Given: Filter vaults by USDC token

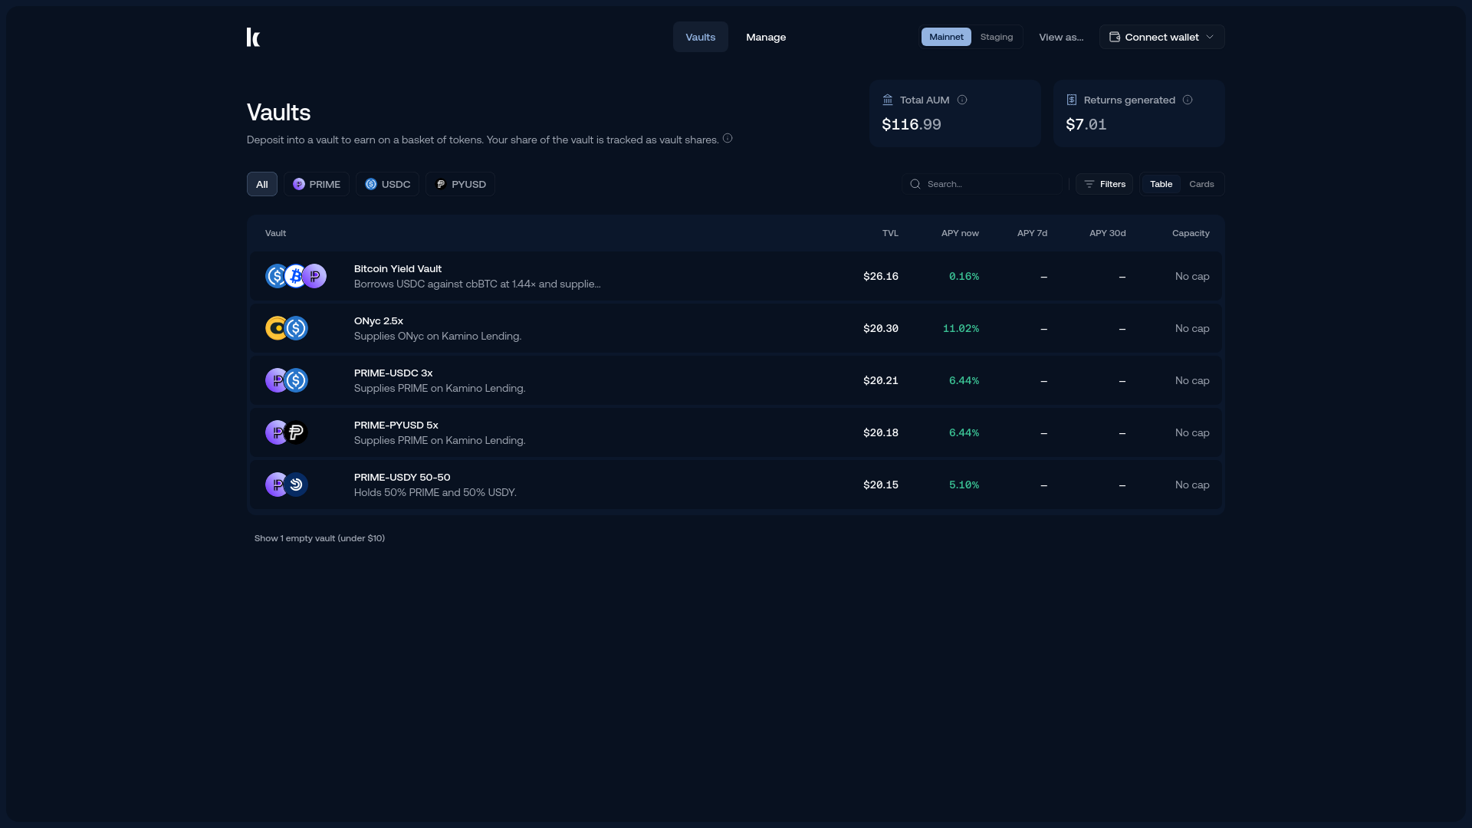Looking at the screenshot, I should pyautogui.click(x=387, y=184).
